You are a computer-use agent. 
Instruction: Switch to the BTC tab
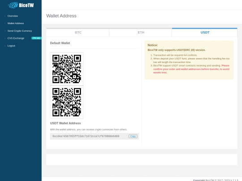click(x=78, y=33)
